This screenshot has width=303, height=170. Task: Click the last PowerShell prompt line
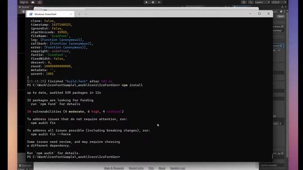point(73,157)
